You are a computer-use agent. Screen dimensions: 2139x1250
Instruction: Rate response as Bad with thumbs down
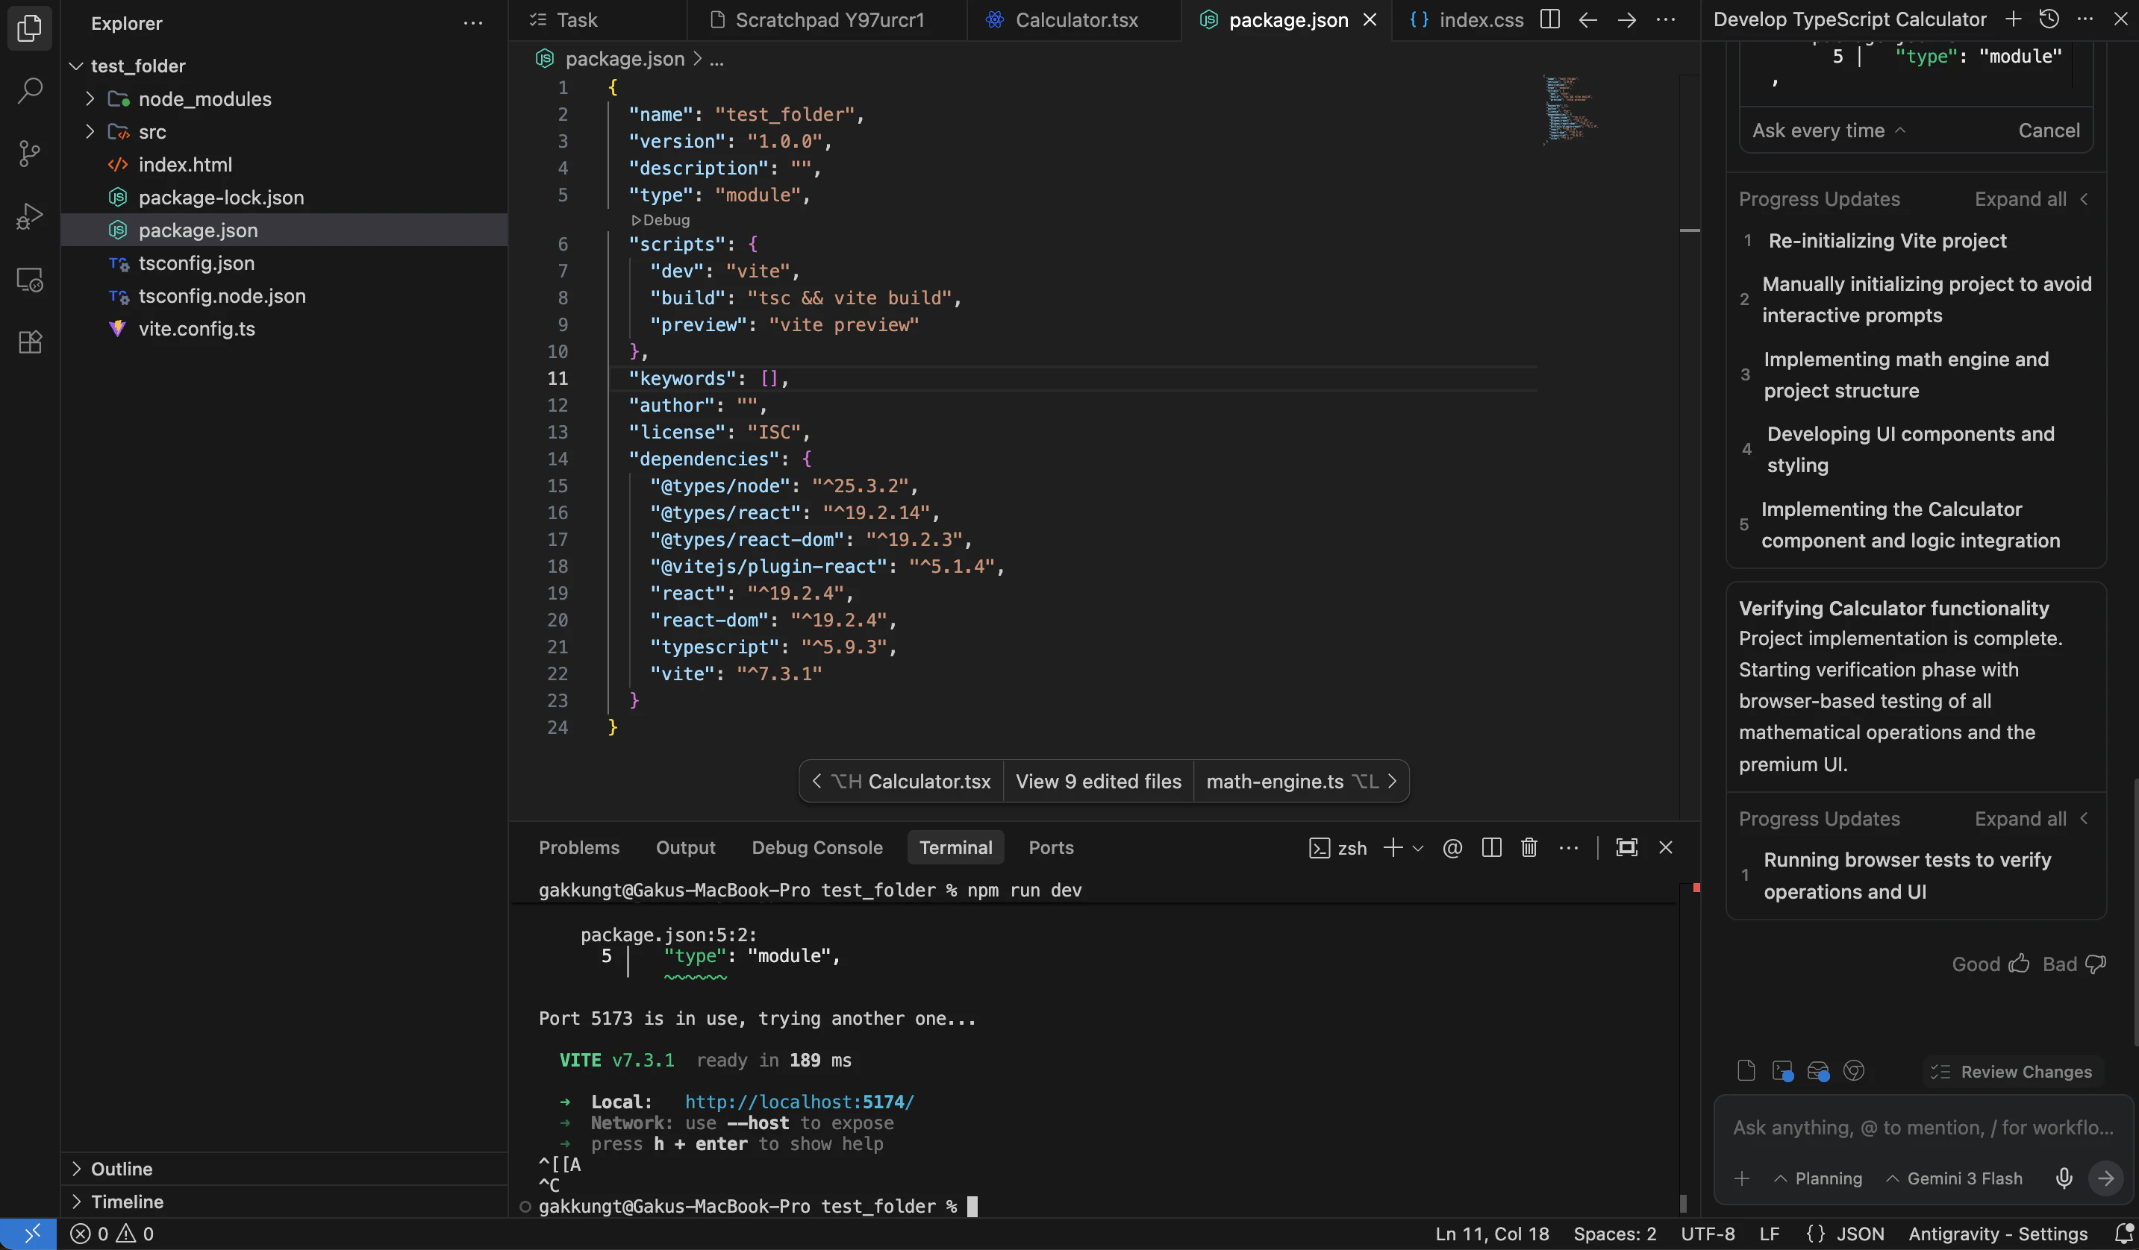pyautogui.click(x=2073, y=964)
